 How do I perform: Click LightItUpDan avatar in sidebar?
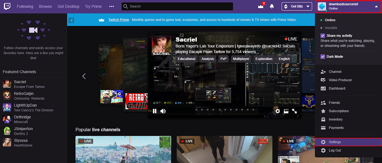click(7, 107)
